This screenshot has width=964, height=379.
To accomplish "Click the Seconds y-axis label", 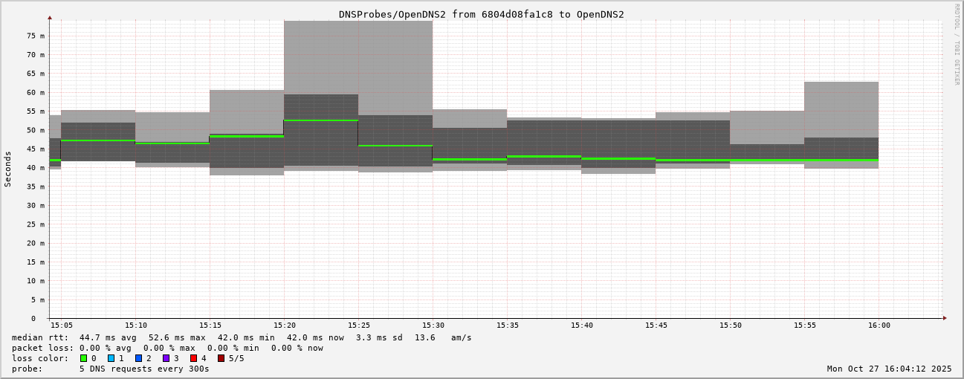I will pyautogui.click(x=8, y=169).
